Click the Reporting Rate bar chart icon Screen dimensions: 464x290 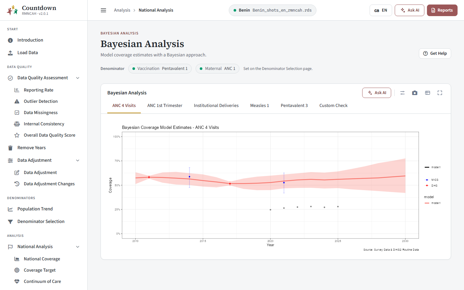pyautogui.click(x=17, y=90)
